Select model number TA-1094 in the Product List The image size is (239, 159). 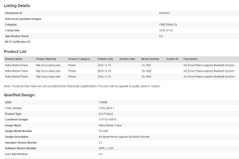(x=146, y=77)
